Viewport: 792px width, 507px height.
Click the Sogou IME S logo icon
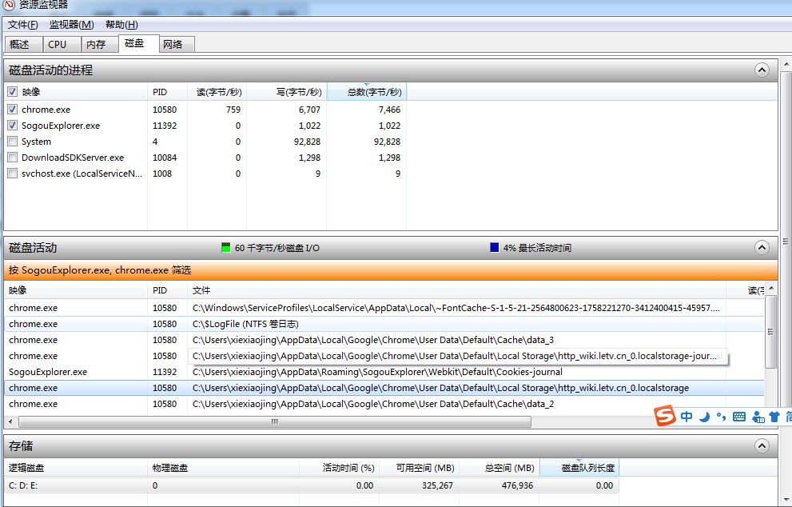665,416
